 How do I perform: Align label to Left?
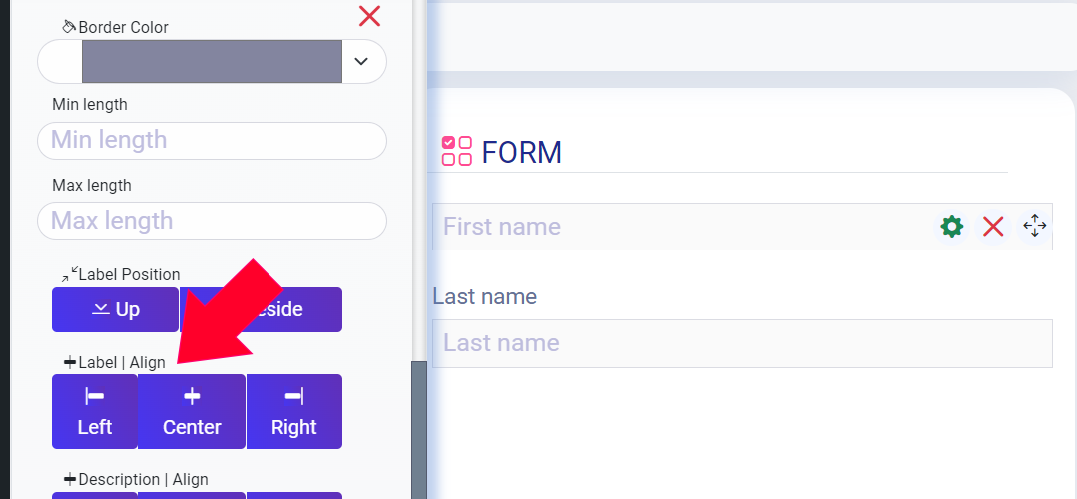(x=95, y=412)
